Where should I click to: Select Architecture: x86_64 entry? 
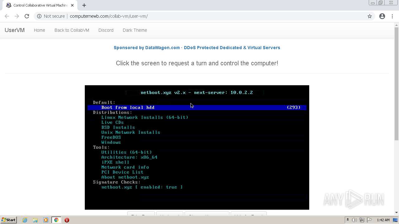(129, 157)
